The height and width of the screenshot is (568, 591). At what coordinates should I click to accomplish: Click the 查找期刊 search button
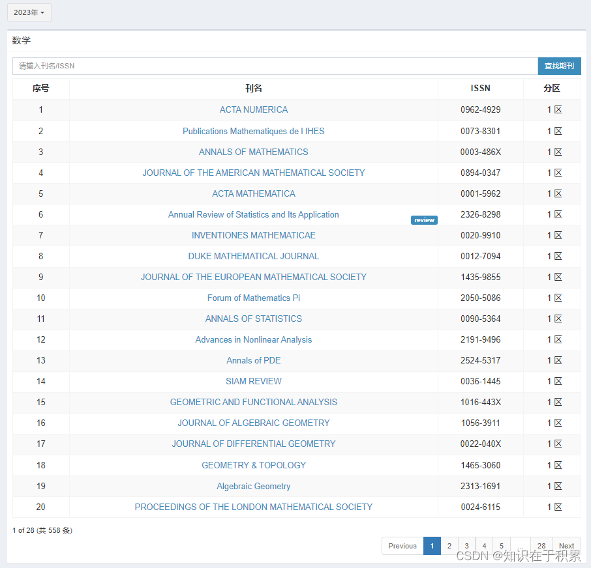pyautogui.click(x=559, y=66)
